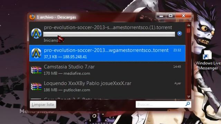Screen dimensions: 221x124
Task: Select pro-evolution-soccer-2013-s...amestorrentsco.(1).torrent file name
Action: tap(108, 28)
